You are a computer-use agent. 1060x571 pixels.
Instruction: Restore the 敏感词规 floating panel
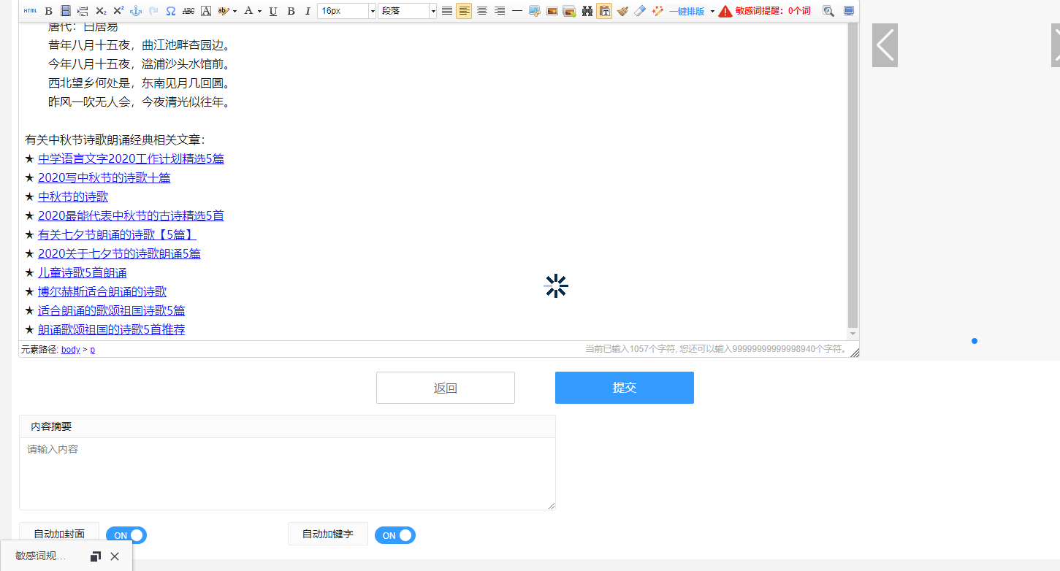coord(95,556)
